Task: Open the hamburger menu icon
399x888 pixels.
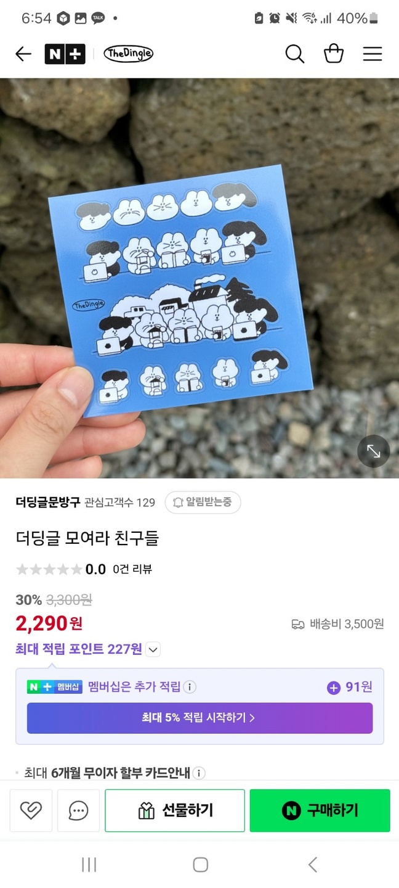Action: (x=373, y=54)
